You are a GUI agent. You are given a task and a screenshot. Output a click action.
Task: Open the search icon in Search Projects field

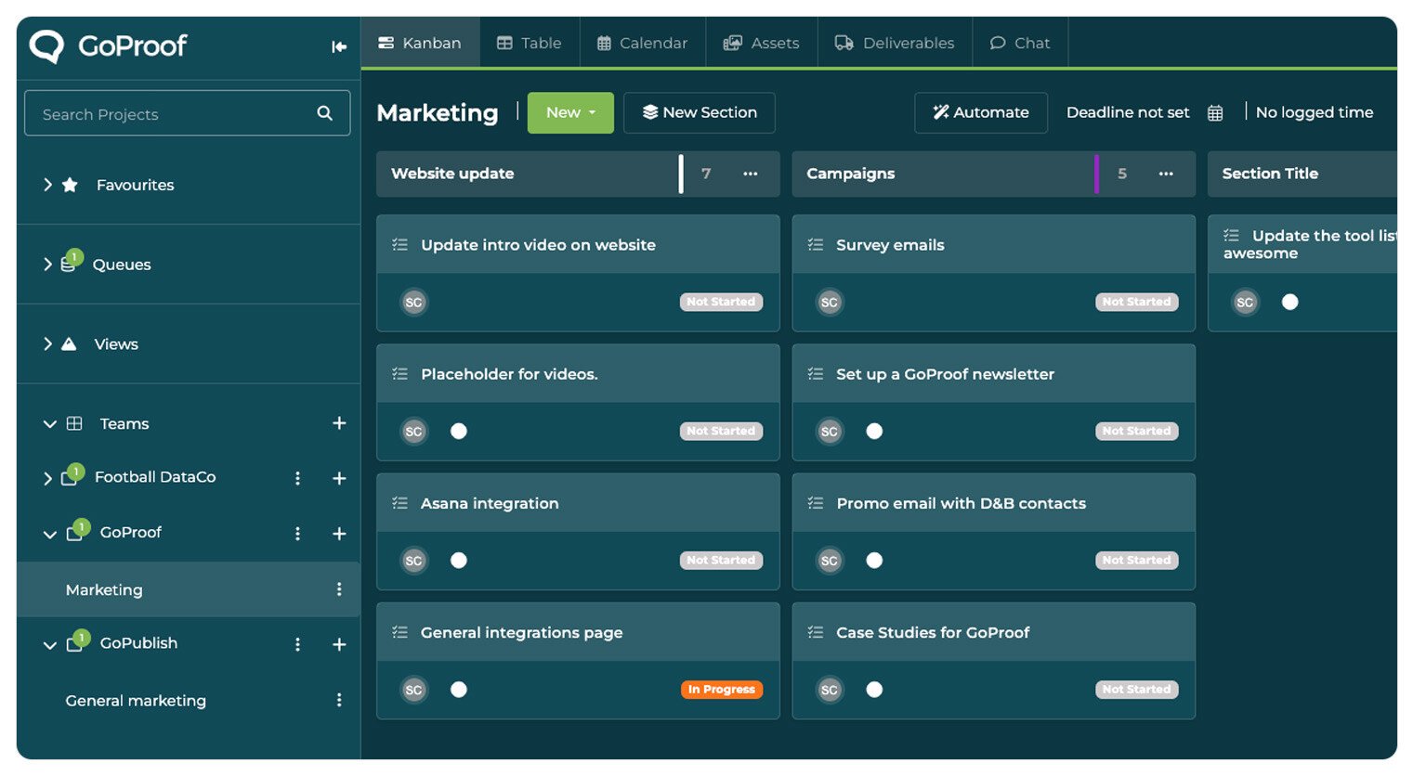pos(324,112)
